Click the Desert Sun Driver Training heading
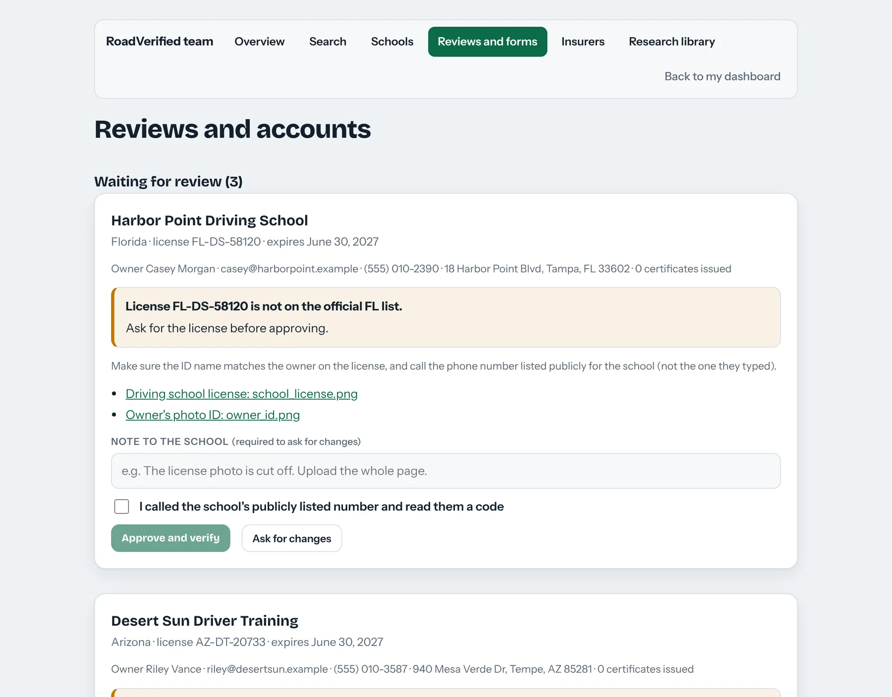Image resolution: width=892 pixels, height=697 pixels. [205, 621]
